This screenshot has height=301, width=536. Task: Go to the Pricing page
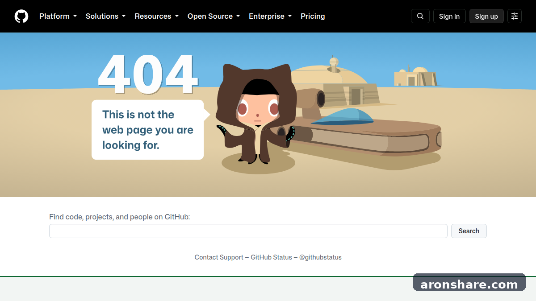pos(313,16)
